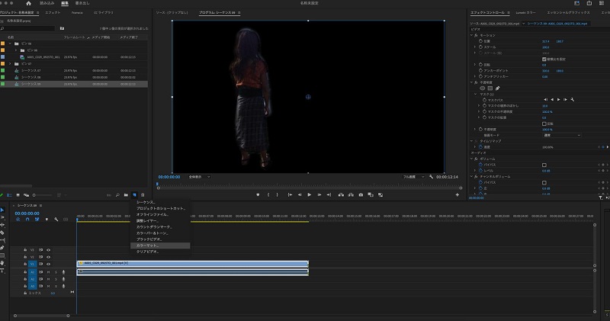Check Channel Volume bypass checkbox
Viewport: 610px width, 321px height.
coord(544,182)
